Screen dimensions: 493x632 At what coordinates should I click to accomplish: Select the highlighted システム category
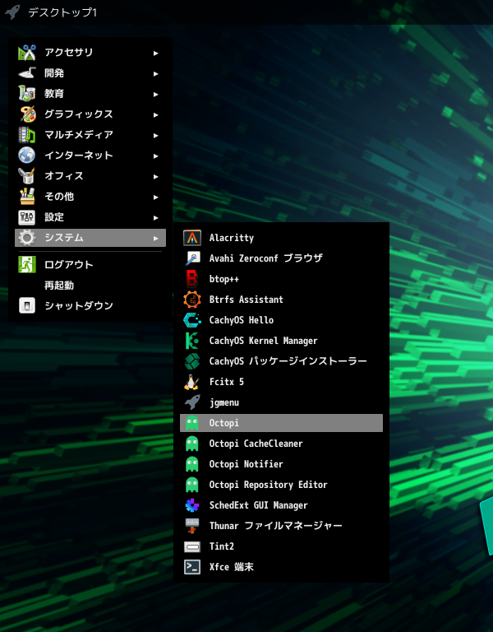[x=90, y=238]
